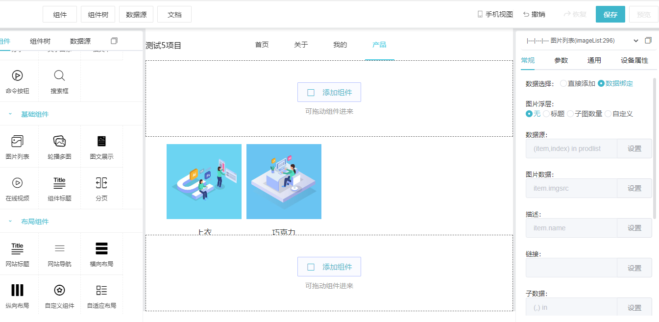Image resolution: width=659 pixels, height=322 pixels.
Task: Open the 组件 top tab
Action: click(x=60, y=15)
